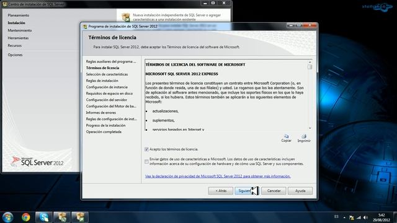Screen dimensions: 397x223
Task: Click the Ayuda button
Action: 300,191
